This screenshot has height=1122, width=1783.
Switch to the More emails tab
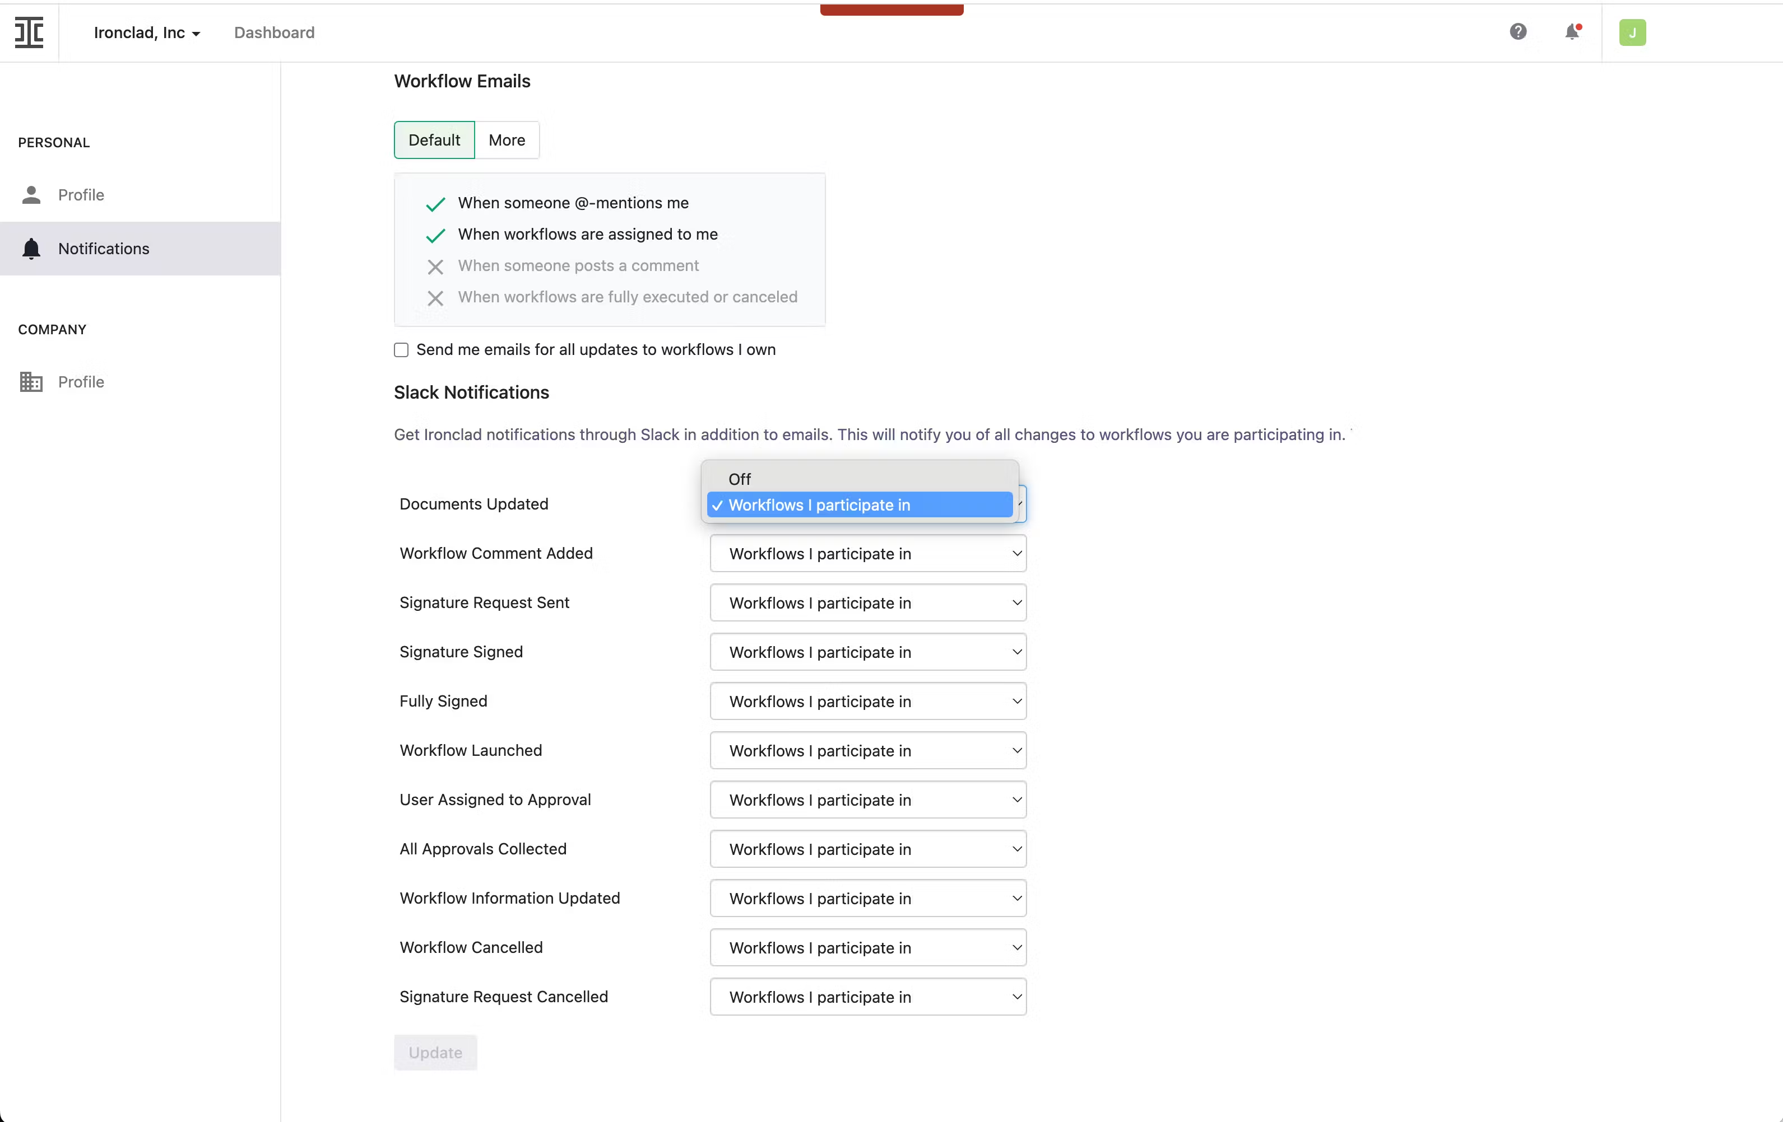click(x=507, y=140)
